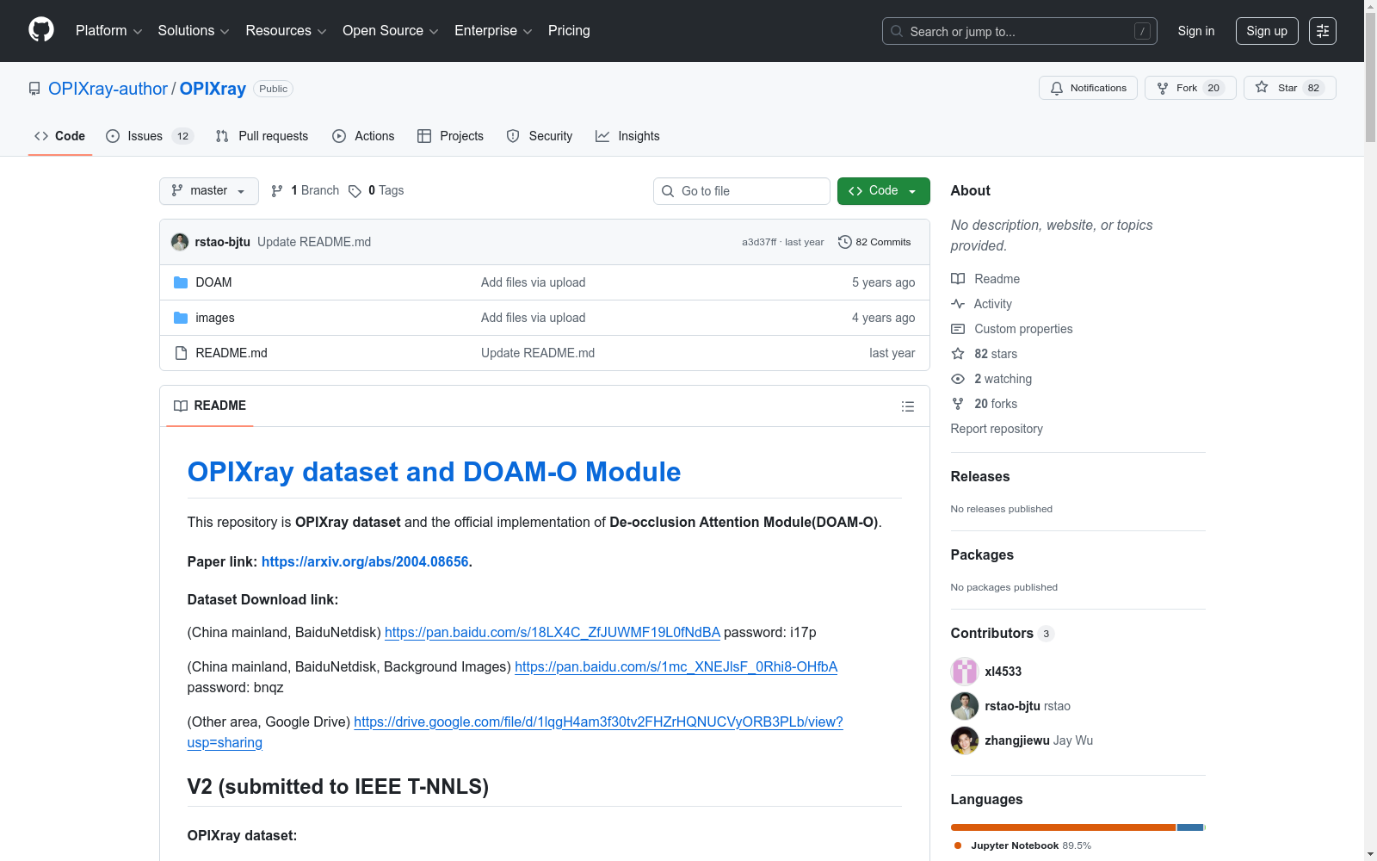
Task: Switch to the Security tab
Action: 540,136
